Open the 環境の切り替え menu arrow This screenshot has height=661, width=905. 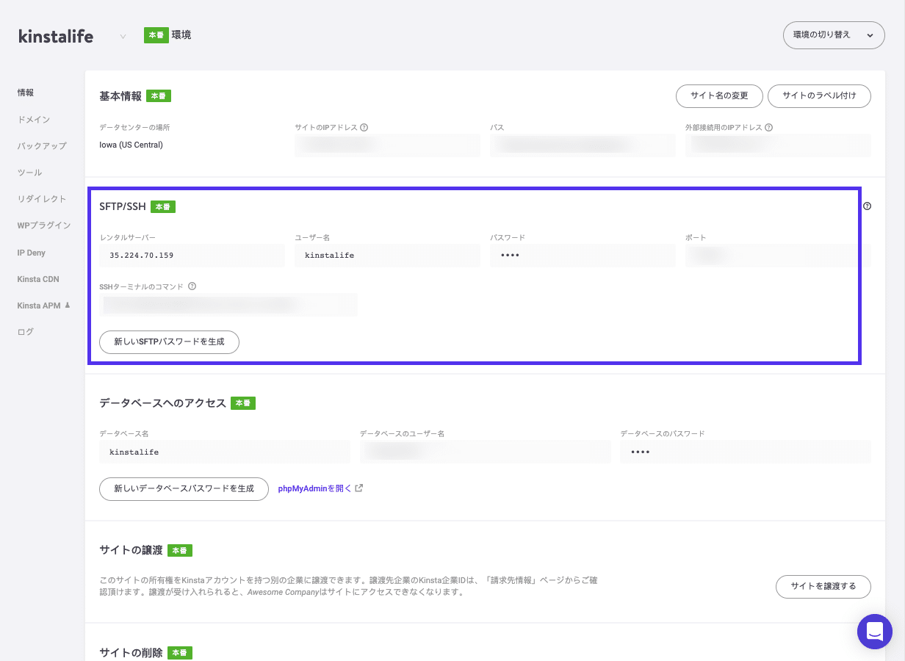(869, 35)
